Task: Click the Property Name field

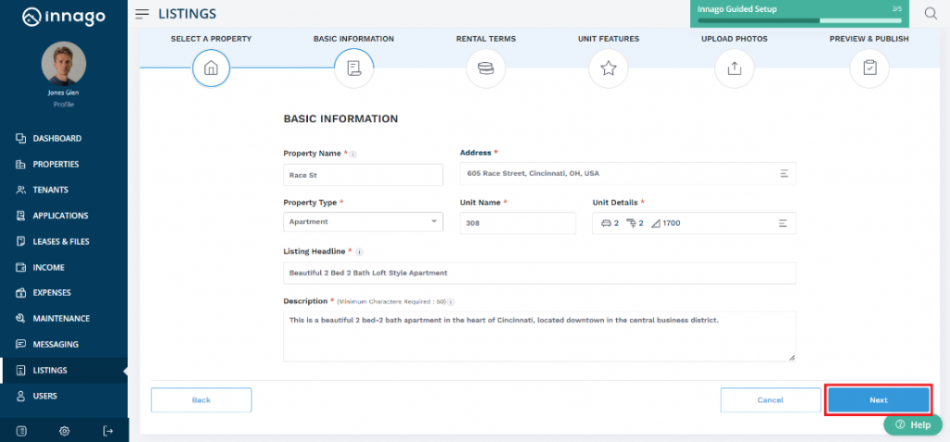Action: point(363,175)
